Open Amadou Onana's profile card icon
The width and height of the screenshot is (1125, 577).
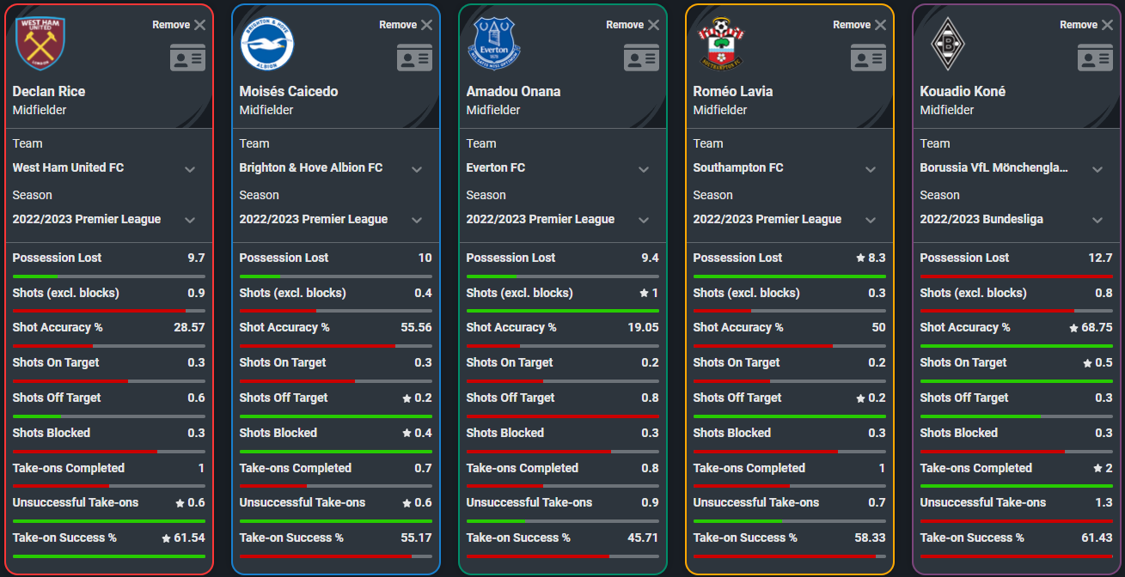click(641, 58)
